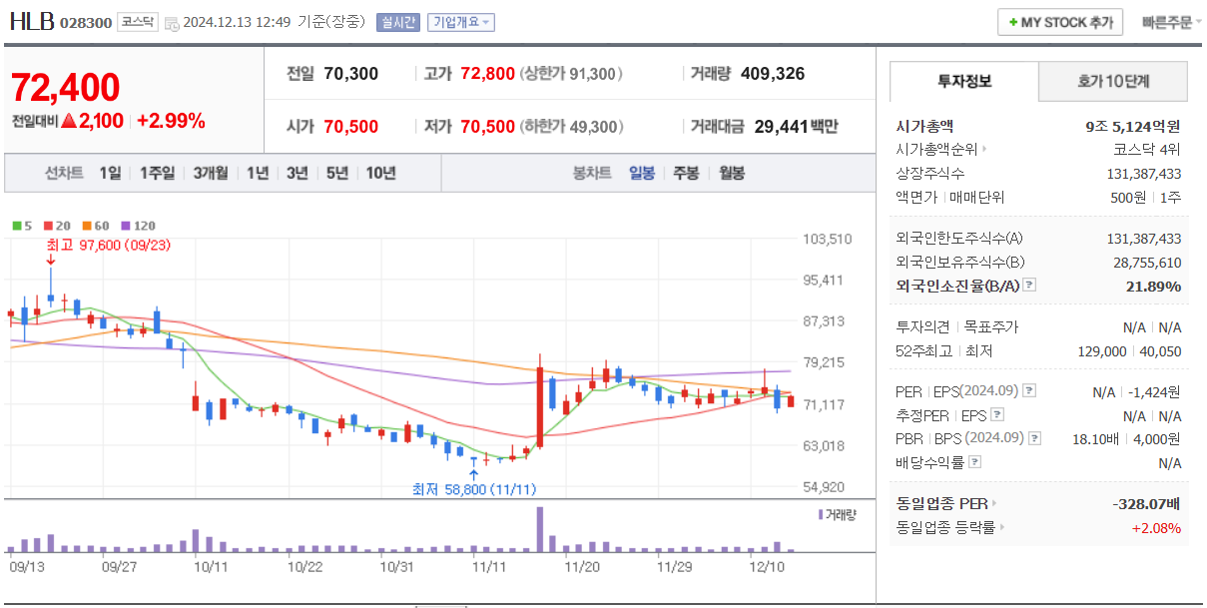Expand the 빠른주문 menu

point(1170,21)
